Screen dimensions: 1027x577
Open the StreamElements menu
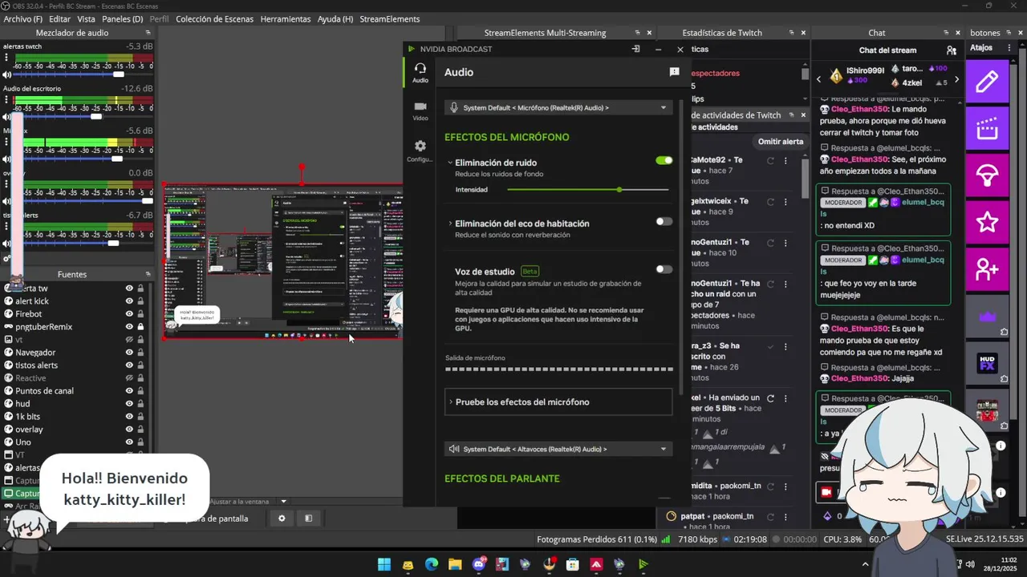[390, 18]
